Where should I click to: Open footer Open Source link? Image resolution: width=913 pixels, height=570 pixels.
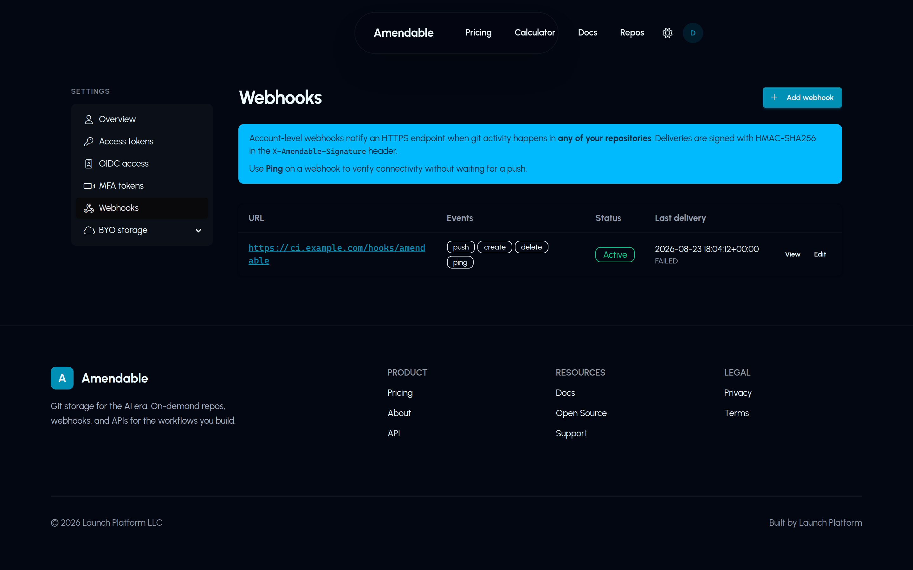click(x=581, y=413)
